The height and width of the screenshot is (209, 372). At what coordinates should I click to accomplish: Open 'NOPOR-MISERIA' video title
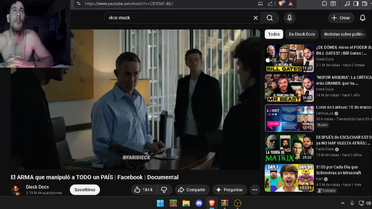[344, 80]
